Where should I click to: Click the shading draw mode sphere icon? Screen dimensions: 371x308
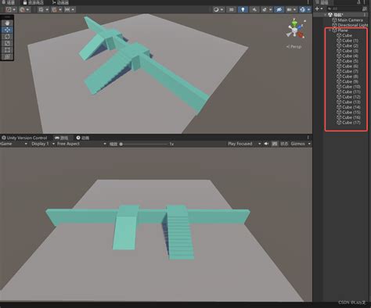click(x=216, y=9)
